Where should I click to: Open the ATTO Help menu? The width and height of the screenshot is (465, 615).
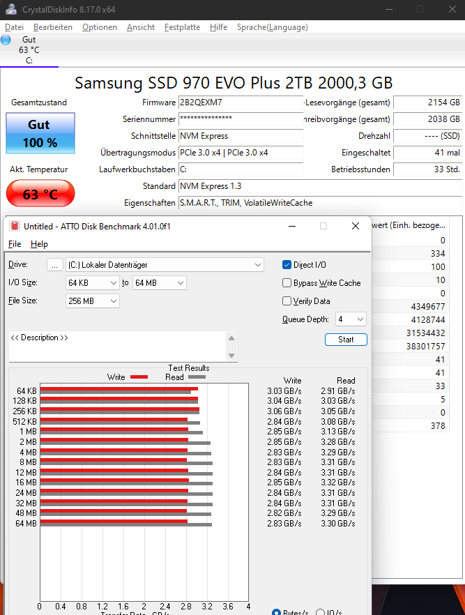pos(39,244)
